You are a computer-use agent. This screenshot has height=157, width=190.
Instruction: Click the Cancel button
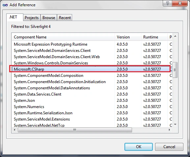[x=169, y=147]
